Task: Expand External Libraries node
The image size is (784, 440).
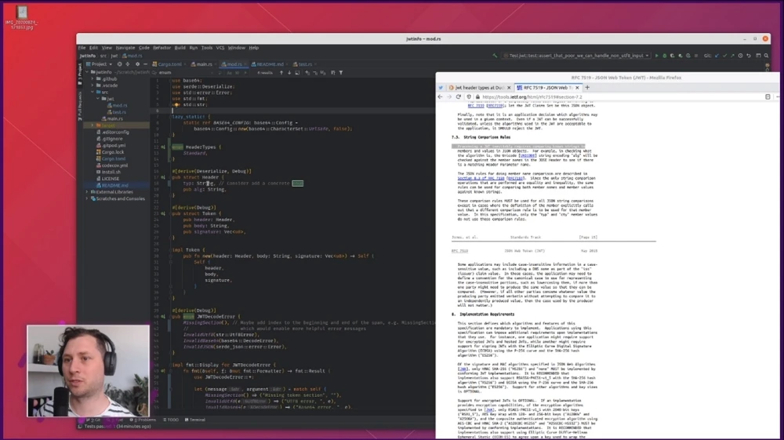Action: click(87, 191)
